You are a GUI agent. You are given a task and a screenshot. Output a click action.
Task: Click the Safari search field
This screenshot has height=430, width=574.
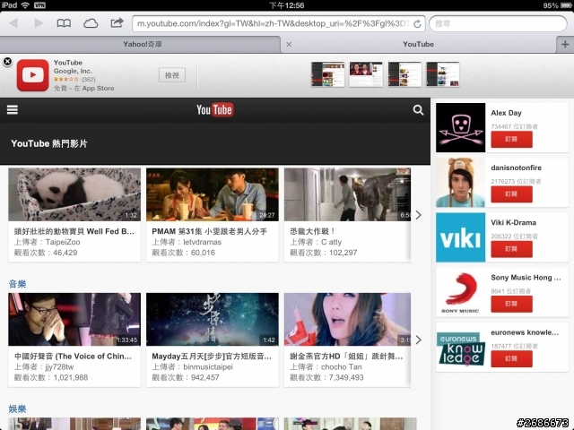point(498,24)
